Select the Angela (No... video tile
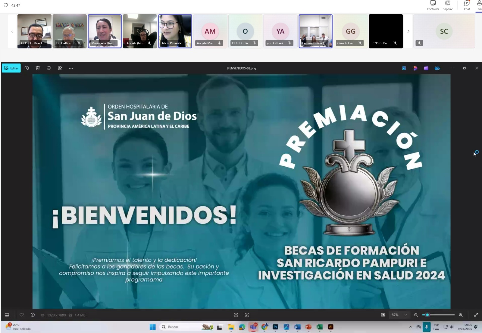 pos(140,31)
